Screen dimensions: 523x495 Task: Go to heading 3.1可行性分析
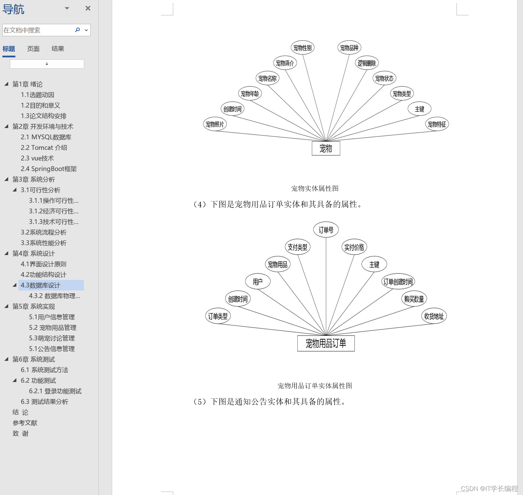coord(41,190)
